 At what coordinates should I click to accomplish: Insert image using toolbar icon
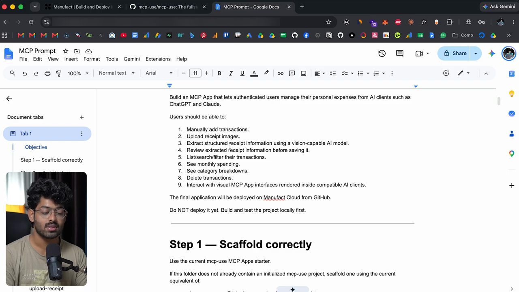303,73
